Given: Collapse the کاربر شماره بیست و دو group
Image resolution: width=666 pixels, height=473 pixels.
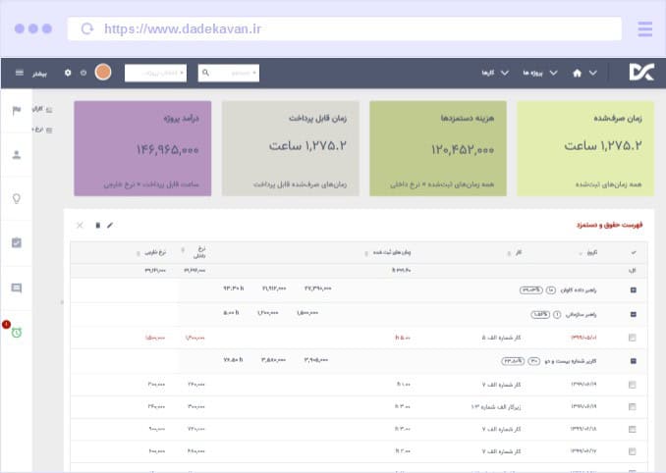Looking at the screenshot, I should point(634,361).
